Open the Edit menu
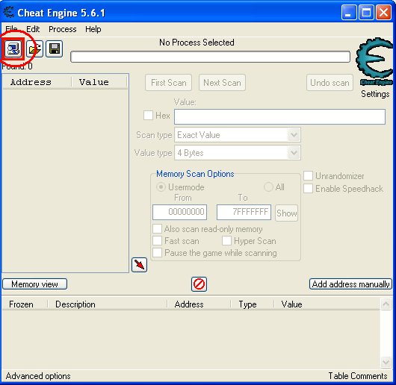 coord(33,29)
